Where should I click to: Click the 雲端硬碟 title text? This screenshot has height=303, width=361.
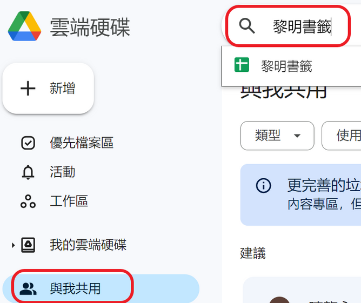[90, 27]
